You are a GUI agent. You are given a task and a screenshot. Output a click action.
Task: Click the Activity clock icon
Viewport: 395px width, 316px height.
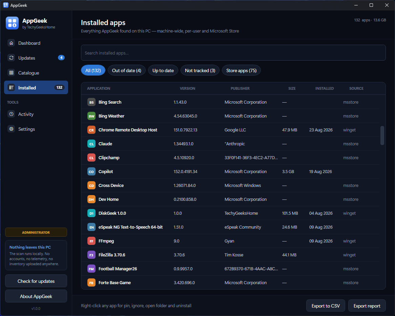coord(11,114)
